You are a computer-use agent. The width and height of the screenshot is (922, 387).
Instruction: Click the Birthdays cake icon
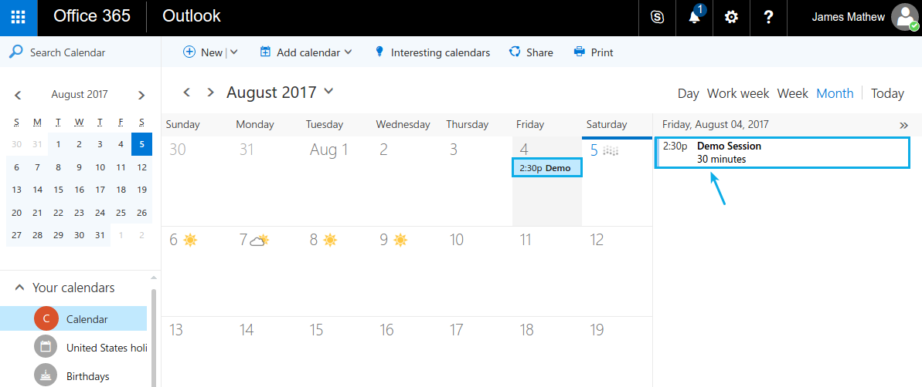pos(46,376)
